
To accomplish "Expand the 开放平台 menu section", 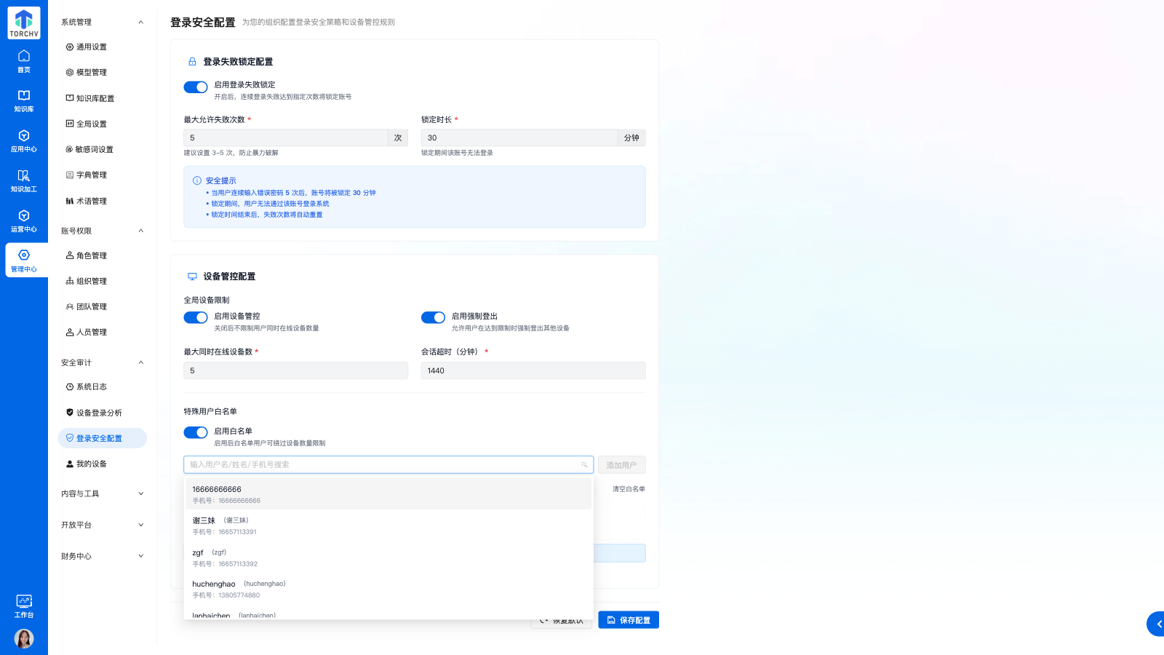I will pyautogui.click(x=102, y=525).
